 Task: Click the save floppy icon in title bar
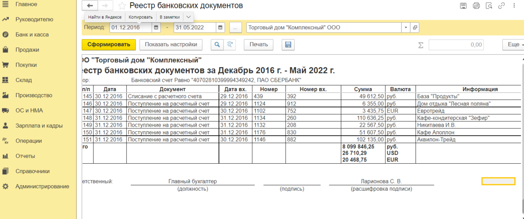click(463, 6)
